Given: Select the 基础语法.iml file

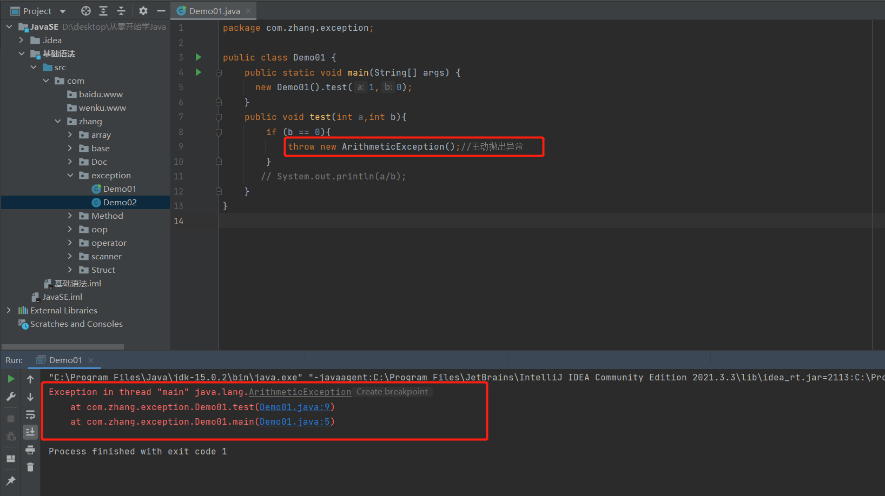Looking at the screenshot, I should 77,283.
